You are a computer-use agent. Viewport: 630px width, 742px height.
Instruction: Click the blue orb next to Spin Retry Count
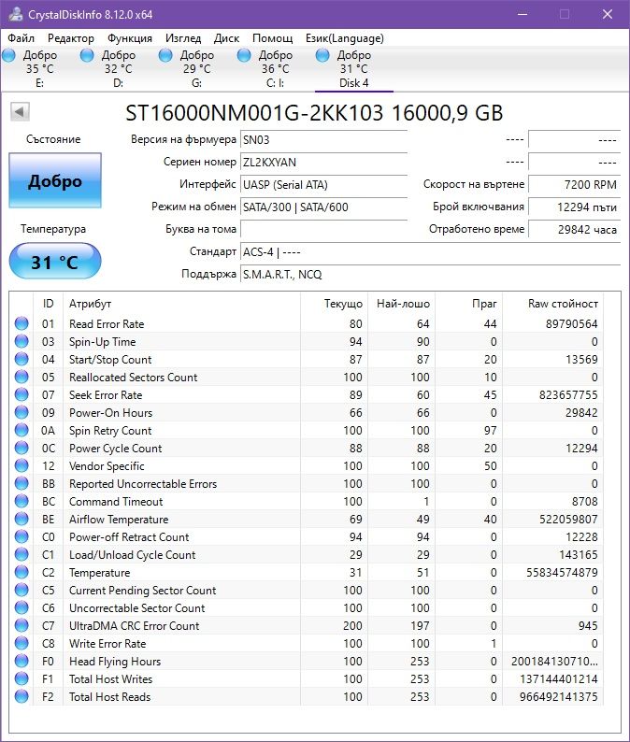tap(21, 430)
